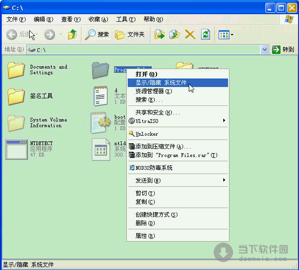
Task: Click the Copy To toolbar icon
Action: point(175,35)
